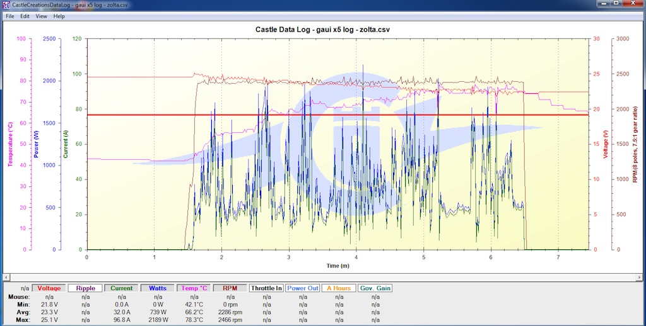
Task: Enable the Power Out series
Action: click(x=303, y=288)
